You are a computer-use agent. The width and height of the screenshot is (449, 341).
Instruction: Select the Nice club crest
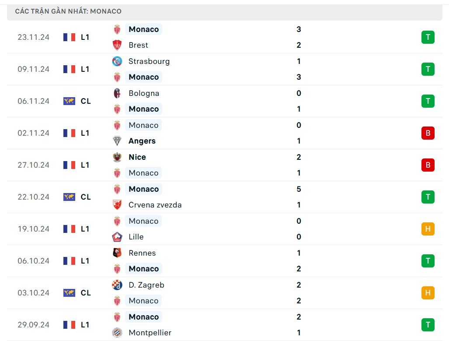point(117,157)
